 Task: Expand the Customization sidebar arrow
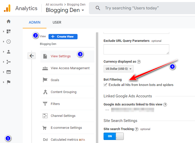(4, 31)
